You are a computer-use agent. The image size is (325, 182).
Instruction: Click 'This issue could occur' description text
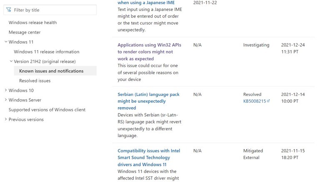[x=148, y=72]
